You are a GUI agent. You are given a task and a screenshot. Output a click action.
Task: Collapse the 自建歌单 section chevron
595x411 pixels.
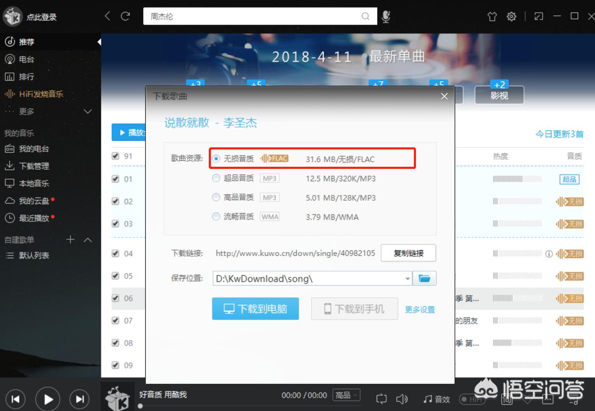click(88, 240)
